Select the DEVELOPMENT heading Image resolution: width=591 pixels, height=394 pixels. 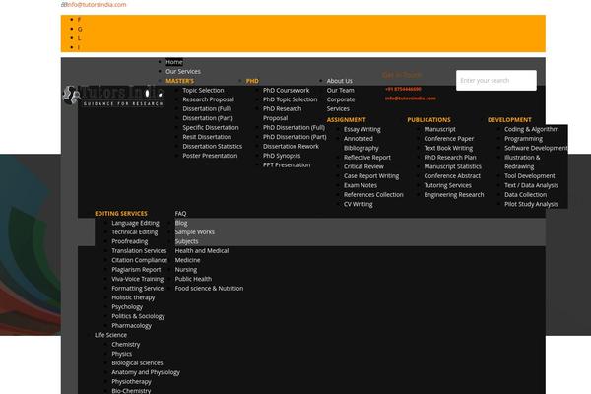(509, 120)
